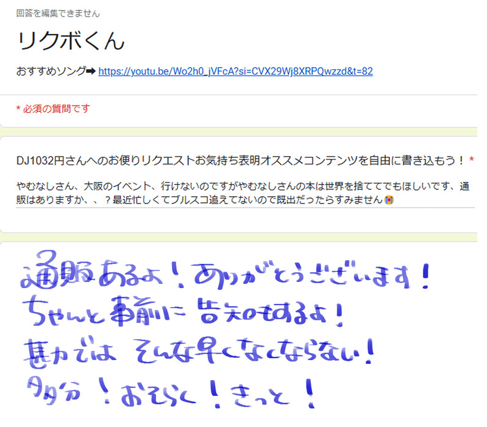
Task: Click the 回答を編集できません notice
Action: 58,13
